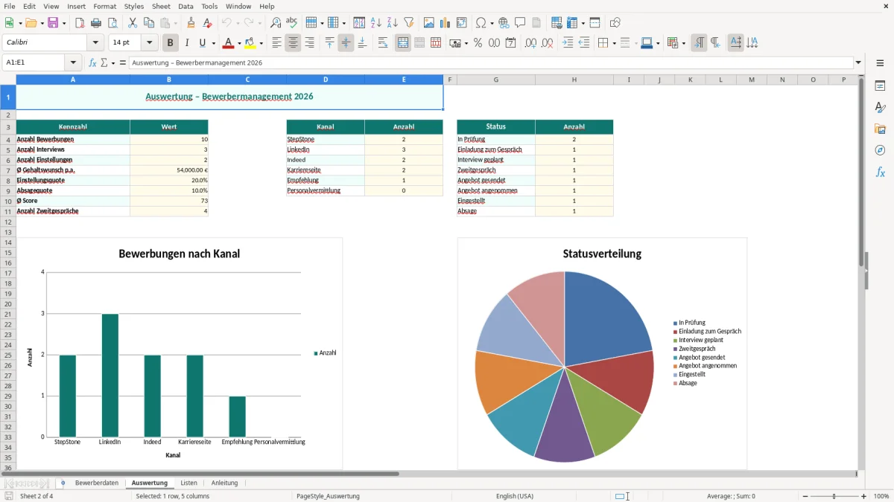
Task: Click PageStyle_Auswertung in the status bar
Action: tap(328, 496)
